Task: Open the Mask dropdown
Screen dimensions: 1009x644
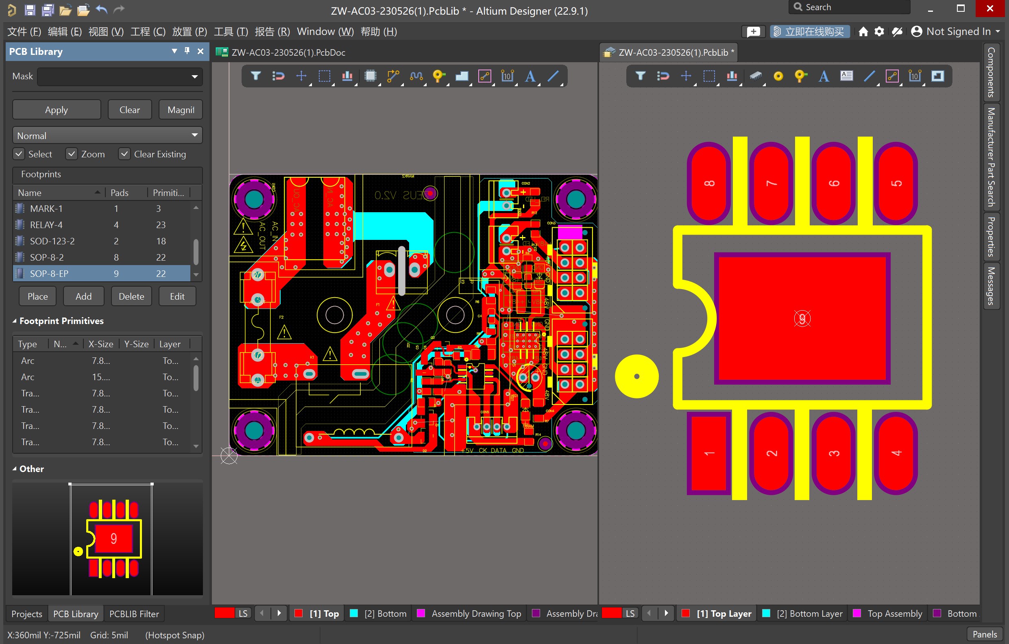Action: tap(194, 77)
